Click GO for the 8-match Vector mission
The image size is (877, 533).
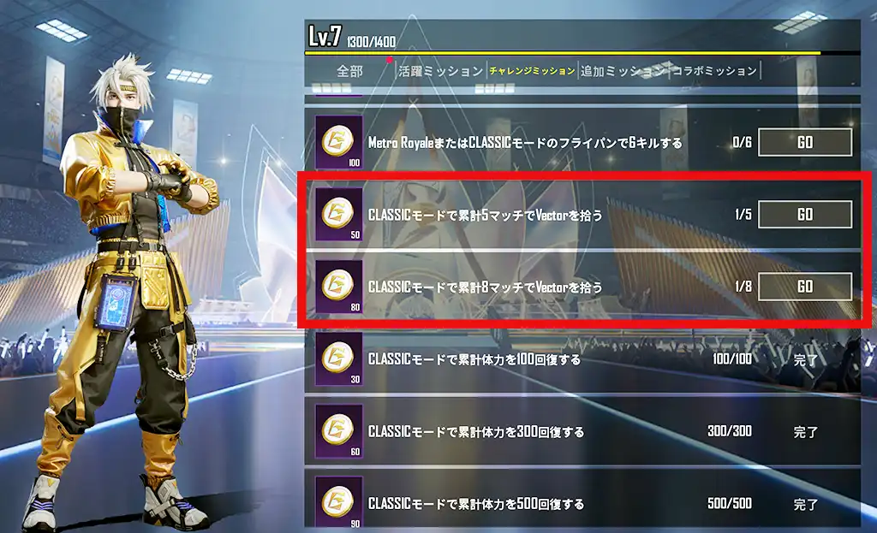[805, 286]
